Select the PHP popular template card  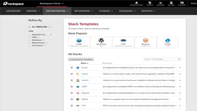[x=123, y=42]
